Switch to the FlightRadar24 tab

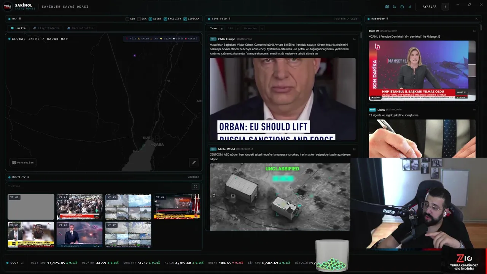46,28
